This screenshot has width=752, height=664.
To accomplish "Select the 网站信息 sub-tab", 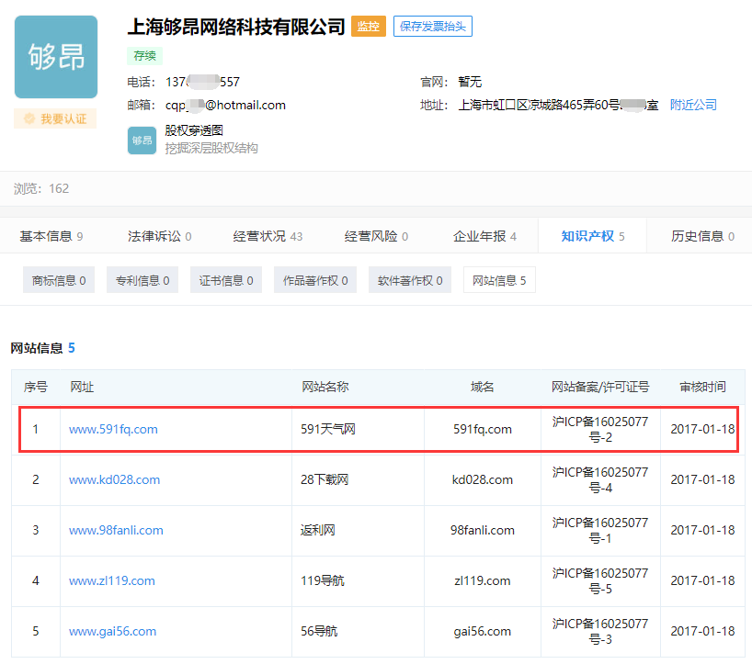I will [x=499, y=280].
